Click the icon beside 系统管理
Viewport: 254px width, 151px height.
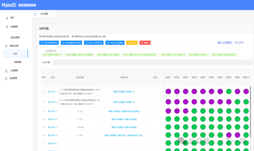(x=6, y=78)
